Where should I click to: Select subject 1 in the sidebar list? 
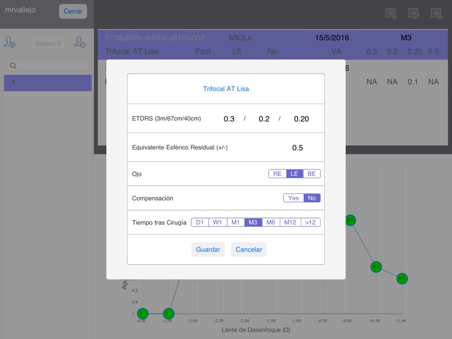click(48, 83)
